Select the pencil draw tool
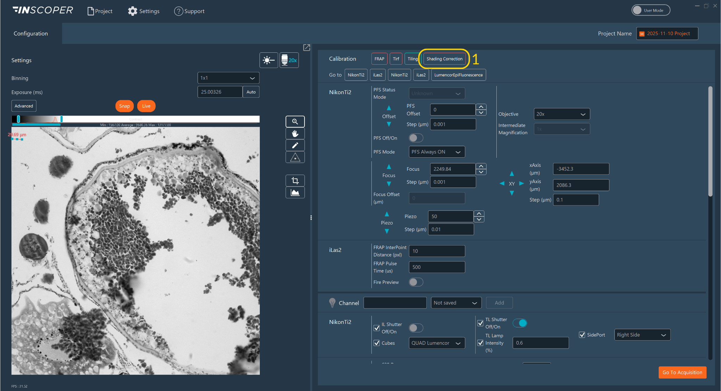The width and height of the screenshot is (721, 391). click(295, 145)
